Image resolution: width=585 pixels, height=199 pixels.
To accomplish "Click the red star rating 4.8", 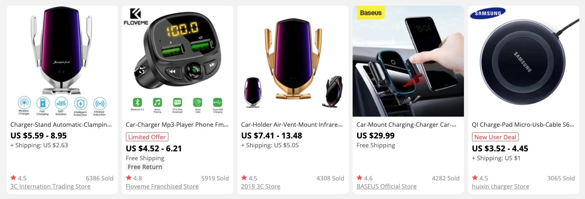I will click(x=134, y=178).
